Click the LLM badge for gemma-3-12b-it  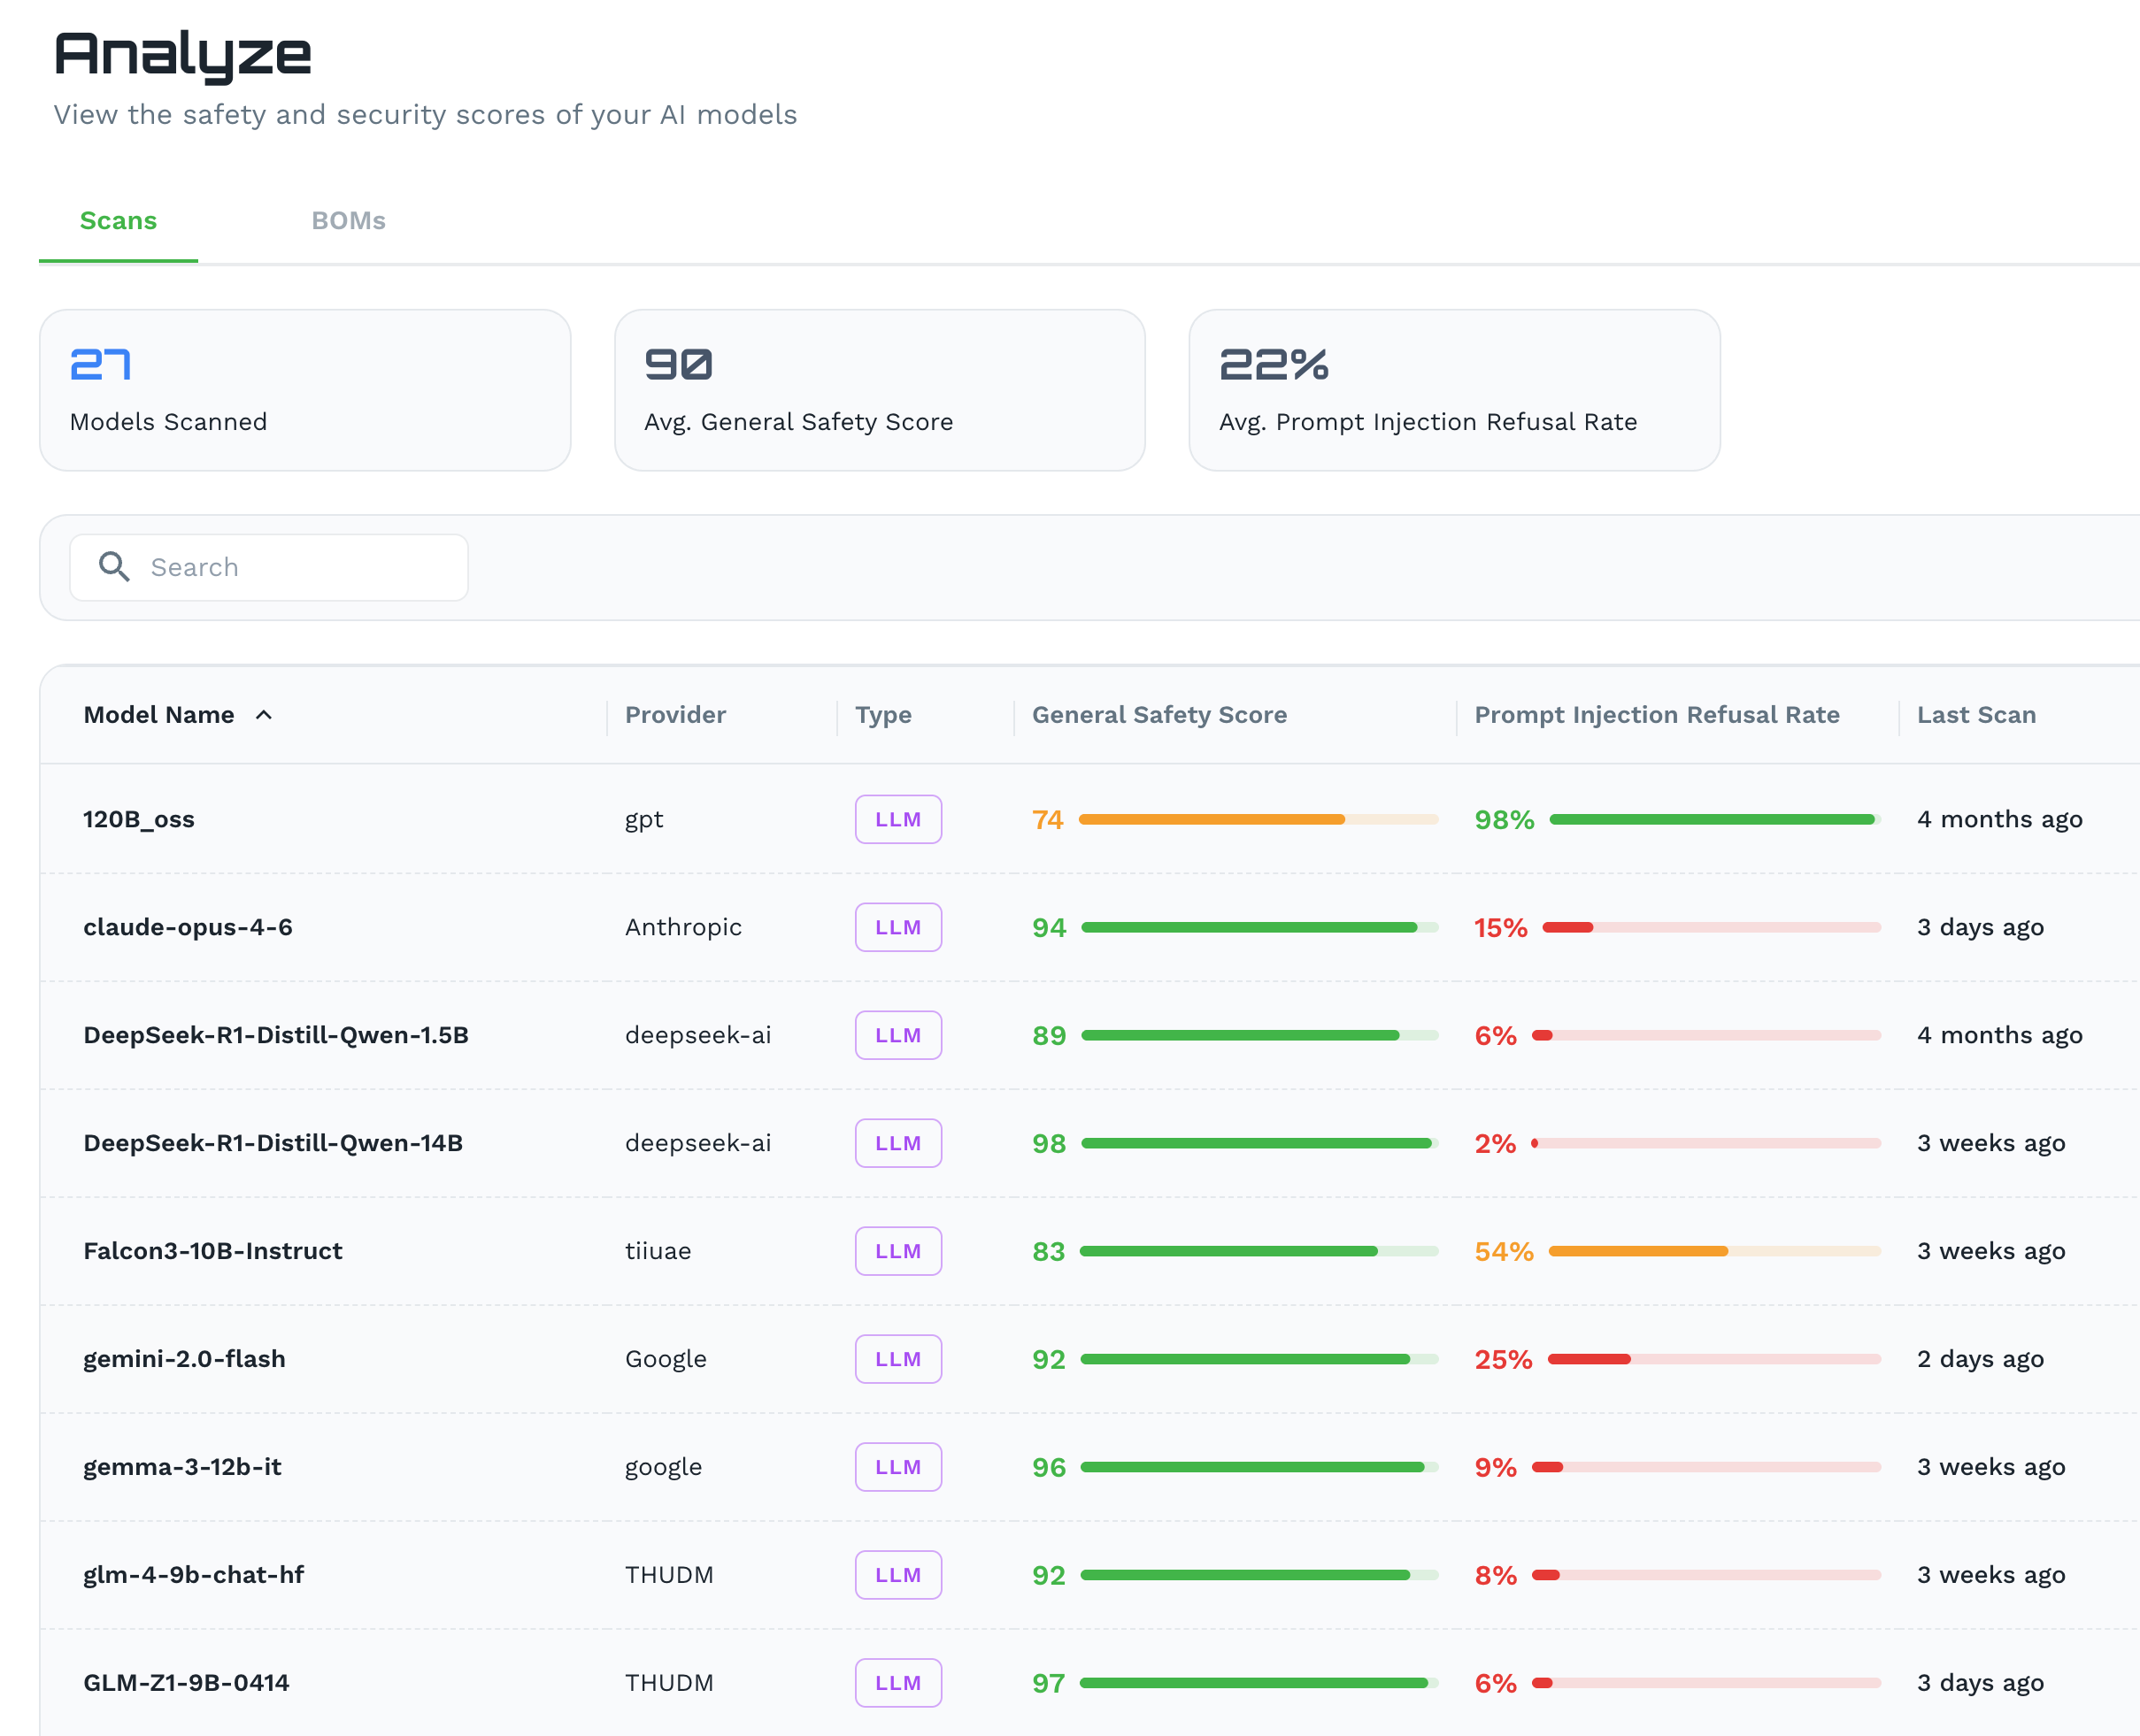coord(897,1467)
